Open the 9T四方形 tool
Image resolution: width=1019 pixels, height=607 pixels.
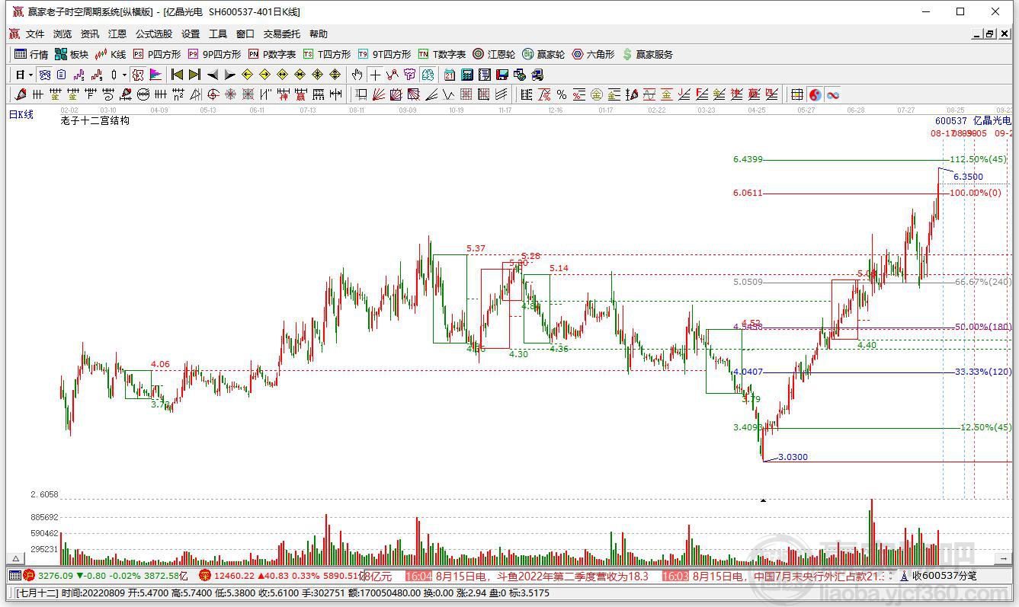[384, 54]
